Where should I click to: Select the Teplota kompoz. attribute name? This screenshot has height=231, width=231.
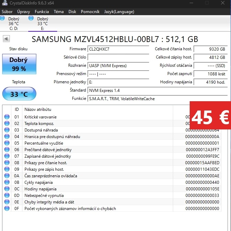39,124
